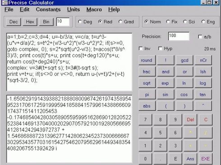The height and width of the screenshot is (165, 221).
Task: Click the base input field showing 10
Action: click(63, 22)
